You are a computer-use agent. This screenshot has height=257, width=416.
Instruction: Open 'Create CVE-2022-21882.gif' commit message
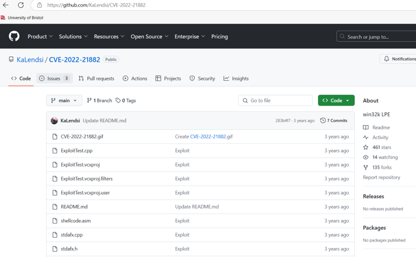click(203, 137)
